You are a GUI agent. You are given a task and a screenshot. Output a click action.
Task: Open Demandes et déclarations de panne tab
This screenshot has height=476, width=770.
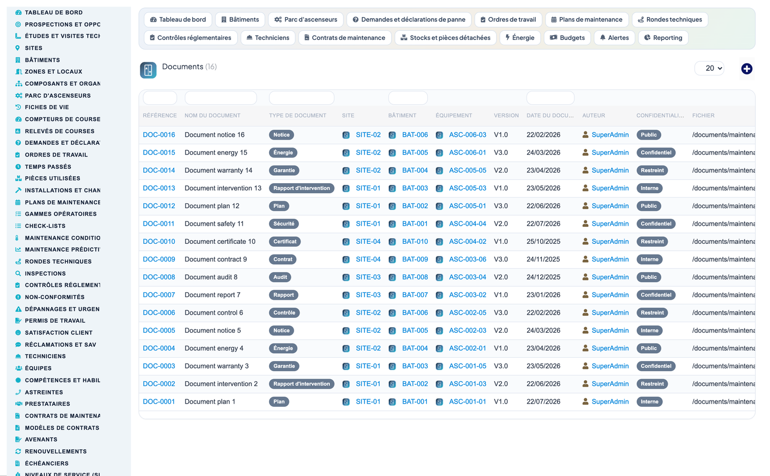(409, 20)
